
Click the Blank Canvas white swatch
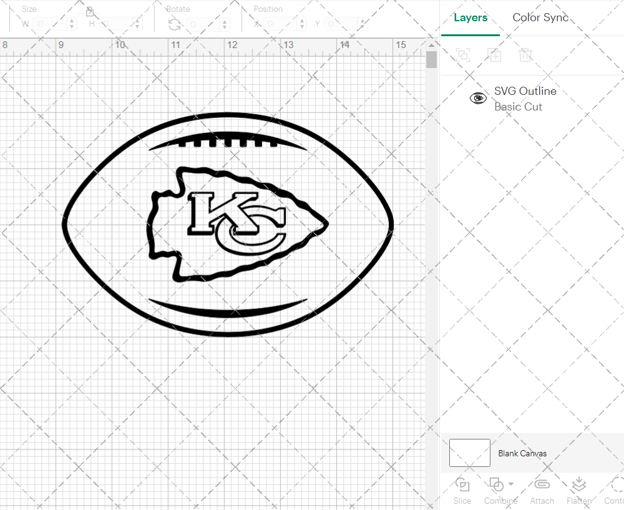(469, 453)
